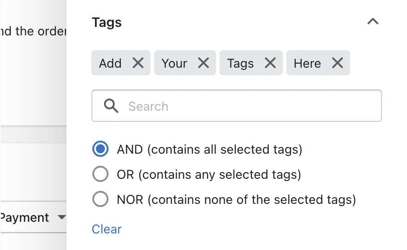Click the Tags chip label text
This screenshot has height=250, width=407.
tap(240, 63)
